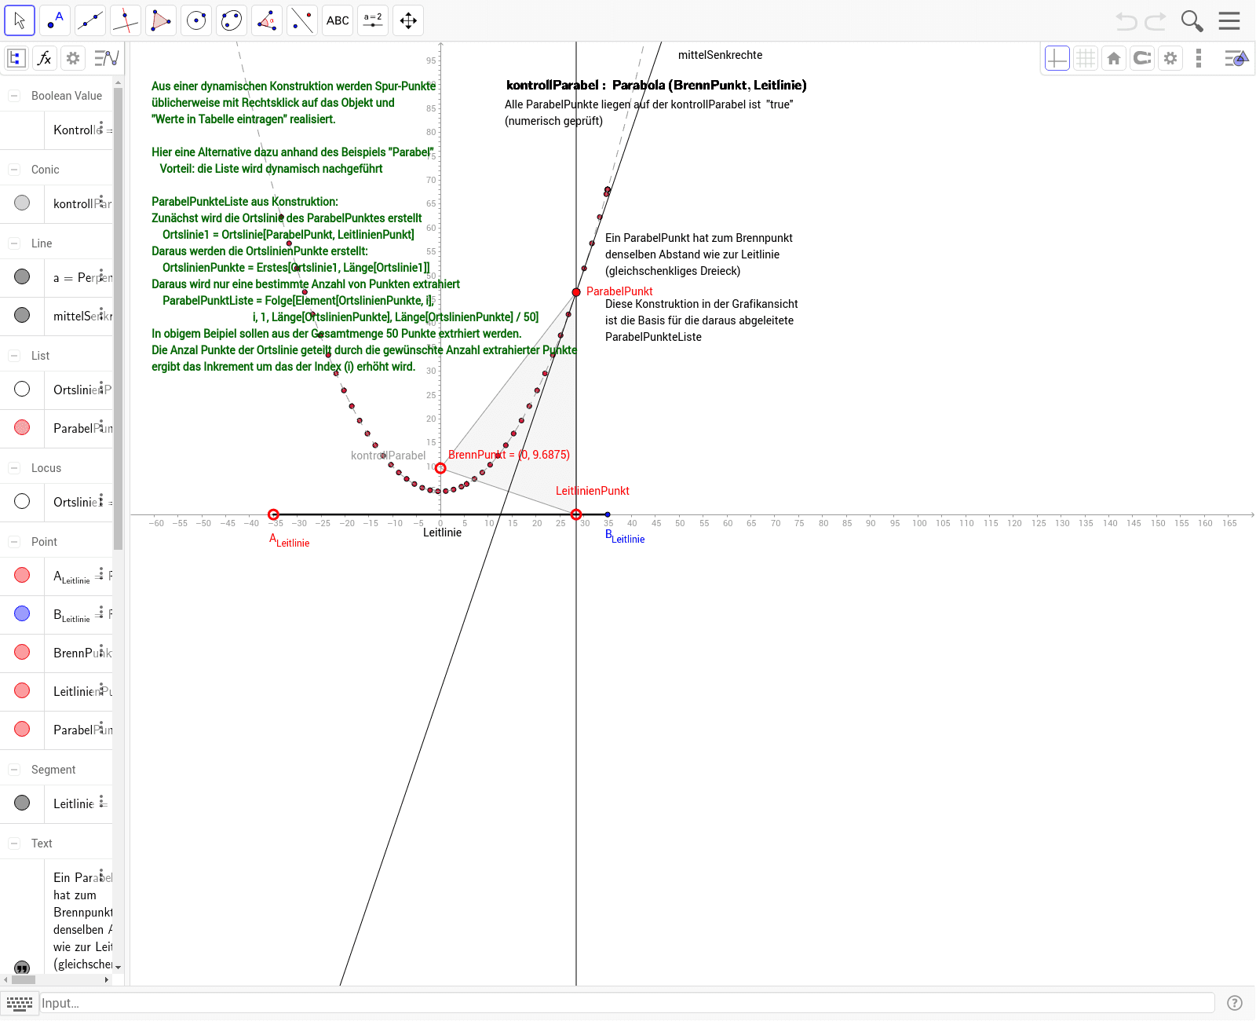1256x1021 pixels.
Task: Select the Polygon tool
Action: click(161, 20)
